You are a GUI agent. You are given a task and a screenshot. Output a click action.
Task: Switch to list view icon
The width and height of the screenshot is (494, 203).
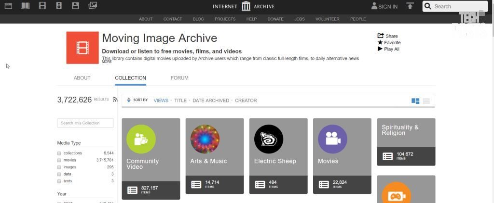[x=426, y=101]
